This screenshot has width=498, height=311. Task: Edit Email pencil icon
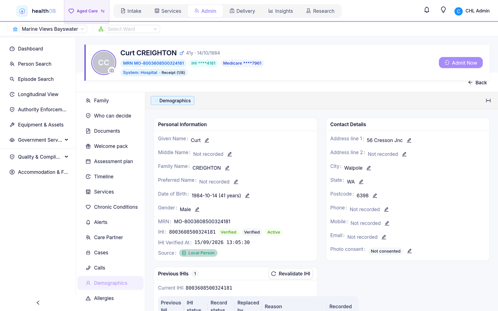(x=384, y=237)
